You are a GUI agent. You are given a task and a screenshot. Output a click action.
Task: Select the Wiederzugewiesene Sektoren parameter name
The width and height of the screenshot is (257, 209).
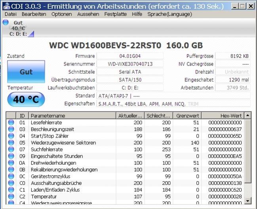[x=63, y=143]
